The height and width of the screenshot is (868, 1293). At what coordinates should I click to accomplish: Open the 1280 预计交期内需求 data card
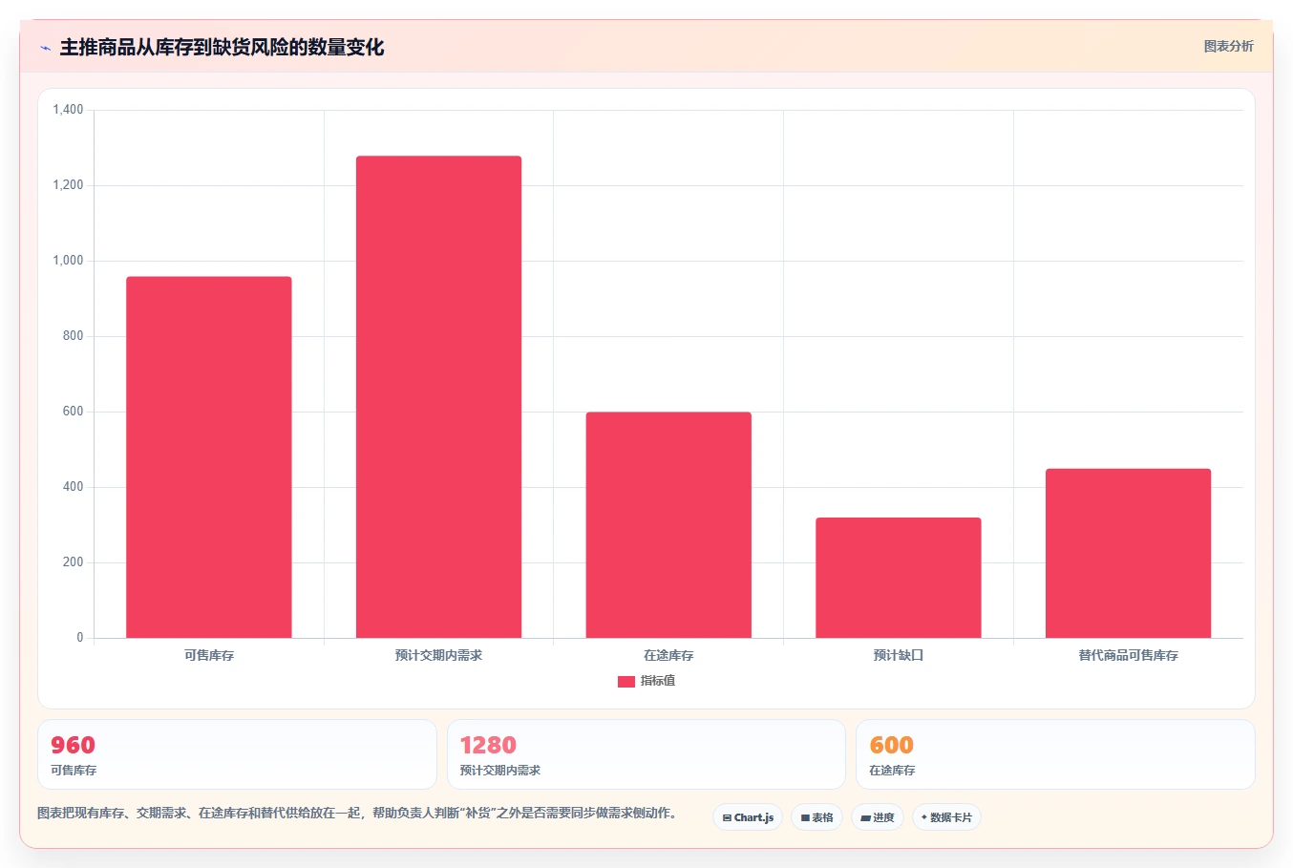646,754
